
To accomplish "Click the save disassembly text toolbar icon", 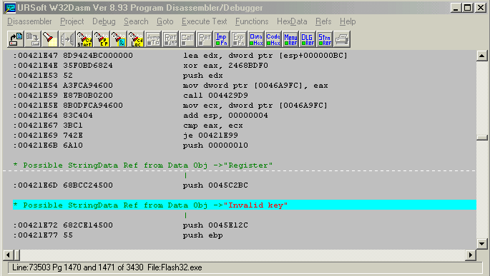I will (x=32, y=39).
